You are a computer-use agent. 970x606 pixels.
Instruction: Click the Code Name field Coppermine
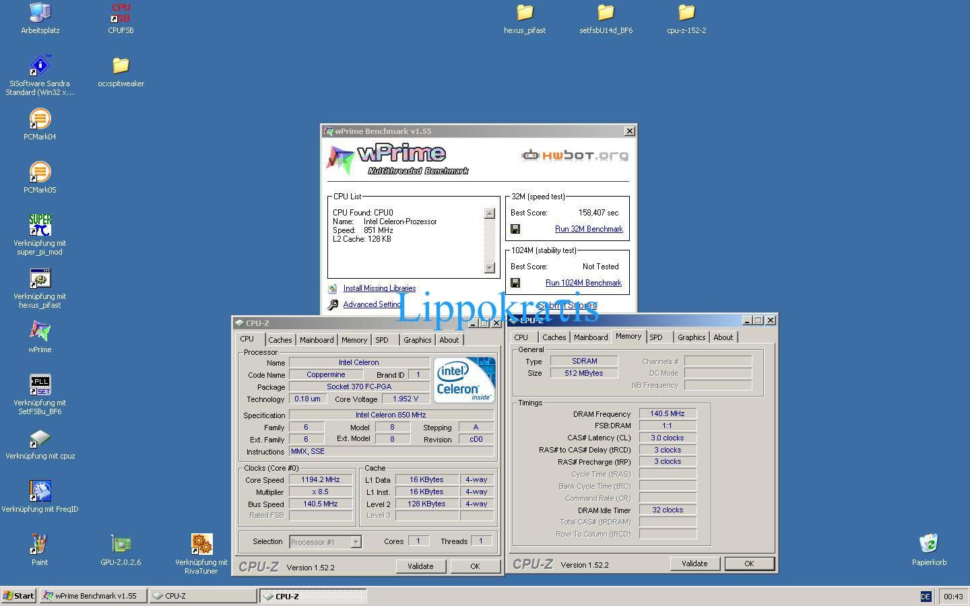326,375
